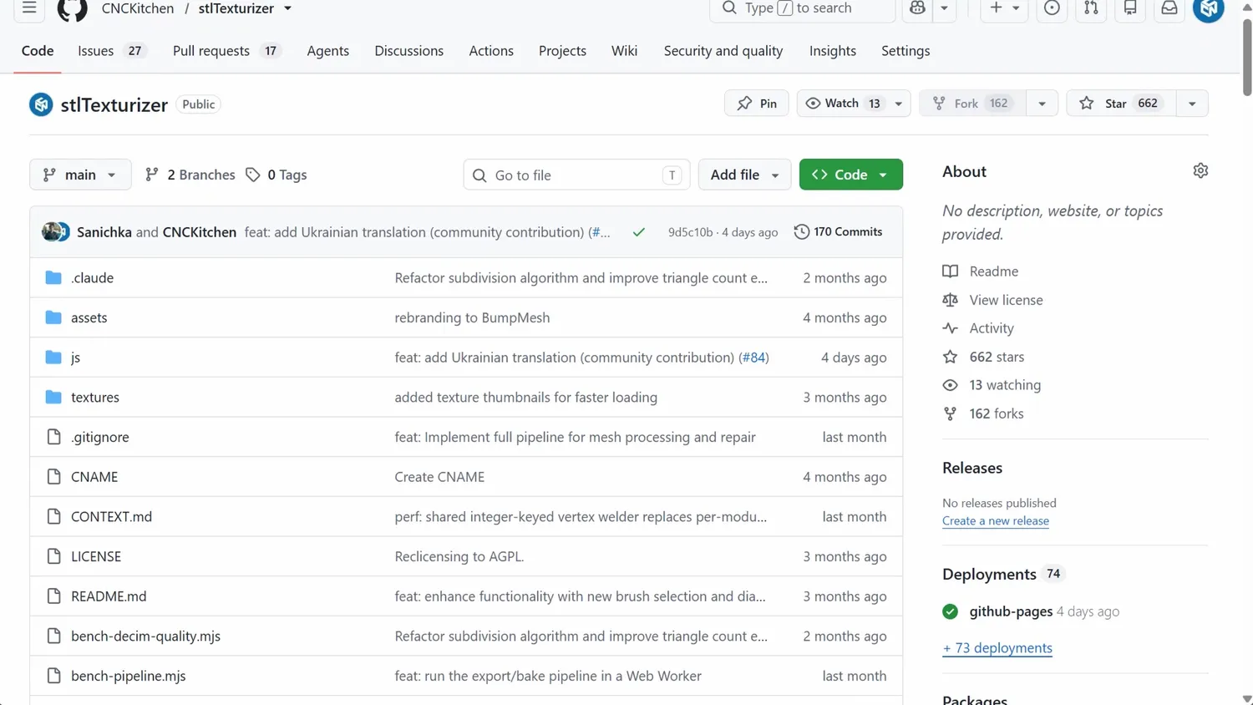Pin the stlTexturizer repository
The image size is (1253, 705).
click(757, 104)
